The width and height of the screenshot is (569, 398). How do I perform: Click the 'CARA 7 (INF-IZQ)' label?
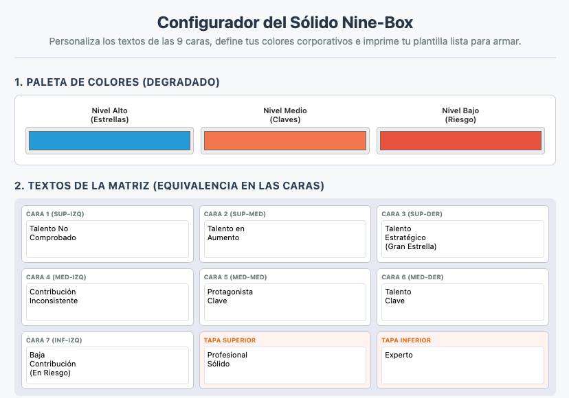point(54,340)
